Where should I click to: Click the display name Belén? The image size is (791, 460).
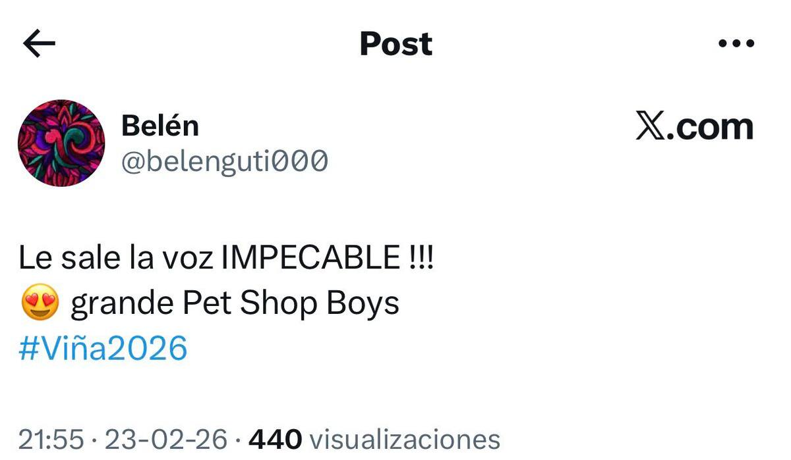click(160, 126)
